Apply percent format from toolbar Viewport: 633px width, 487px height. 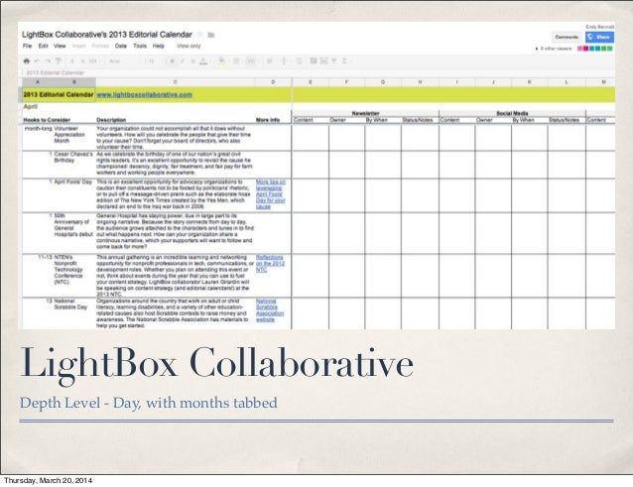(82, 61)
